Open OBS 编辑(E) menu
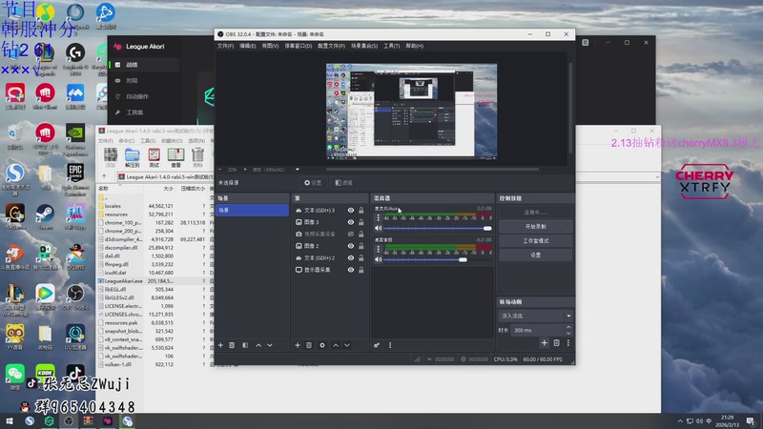This screenshot has width=763, height=429. pos(247,46)
